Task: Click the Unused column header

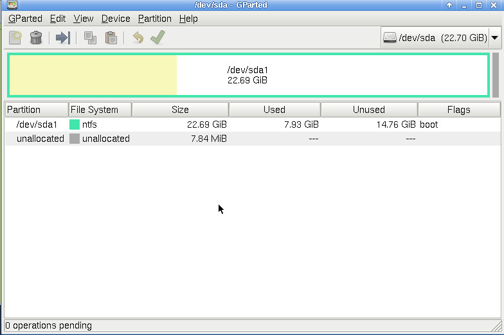Action: coord(369,110)
